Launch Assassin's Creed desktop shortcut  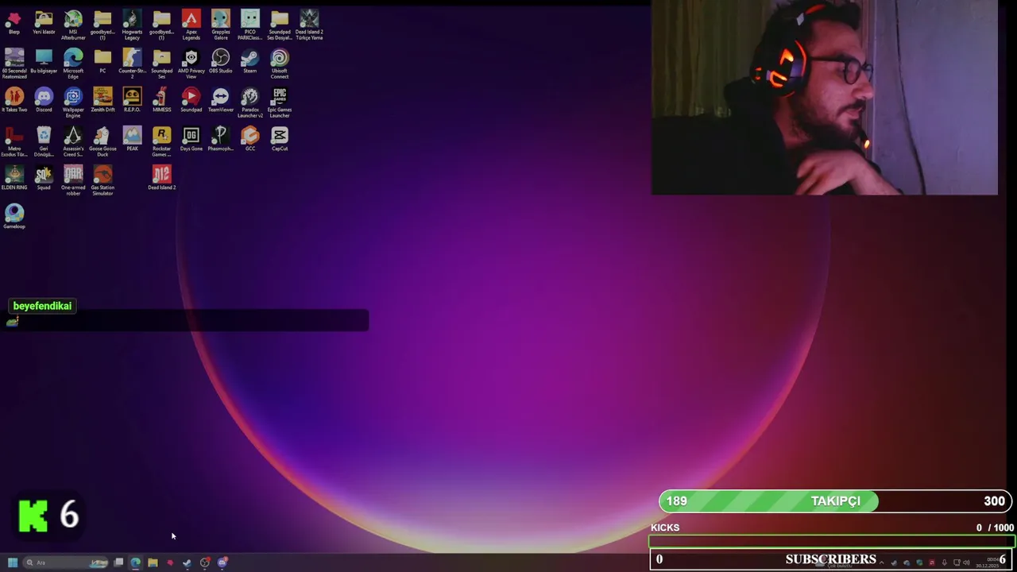click(x=73, y=141)
